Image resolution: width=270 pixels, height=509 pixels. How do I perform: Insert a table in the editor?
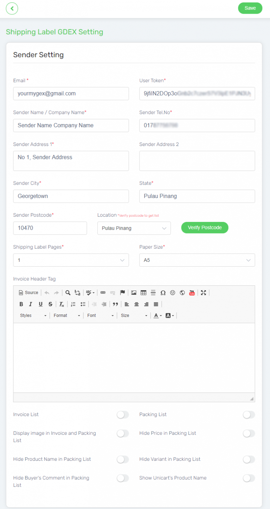pyautogui.click(x=143, y=292)
